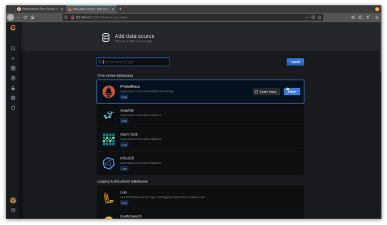This screenshot has width=387, height=225.
Task: Click the Graphite logo icon
Action: [x=108, y=115]
